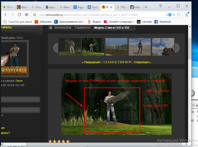
Task: Go to gallery page 1
Action: click(104, 62)
